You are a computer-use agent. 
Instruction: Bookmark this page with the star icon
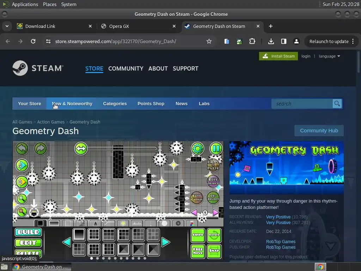209,42
